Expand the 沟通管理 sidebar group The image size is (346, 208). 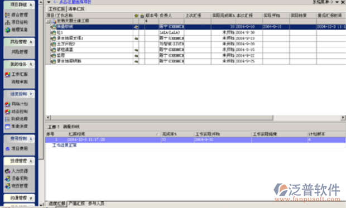[31, 198]
